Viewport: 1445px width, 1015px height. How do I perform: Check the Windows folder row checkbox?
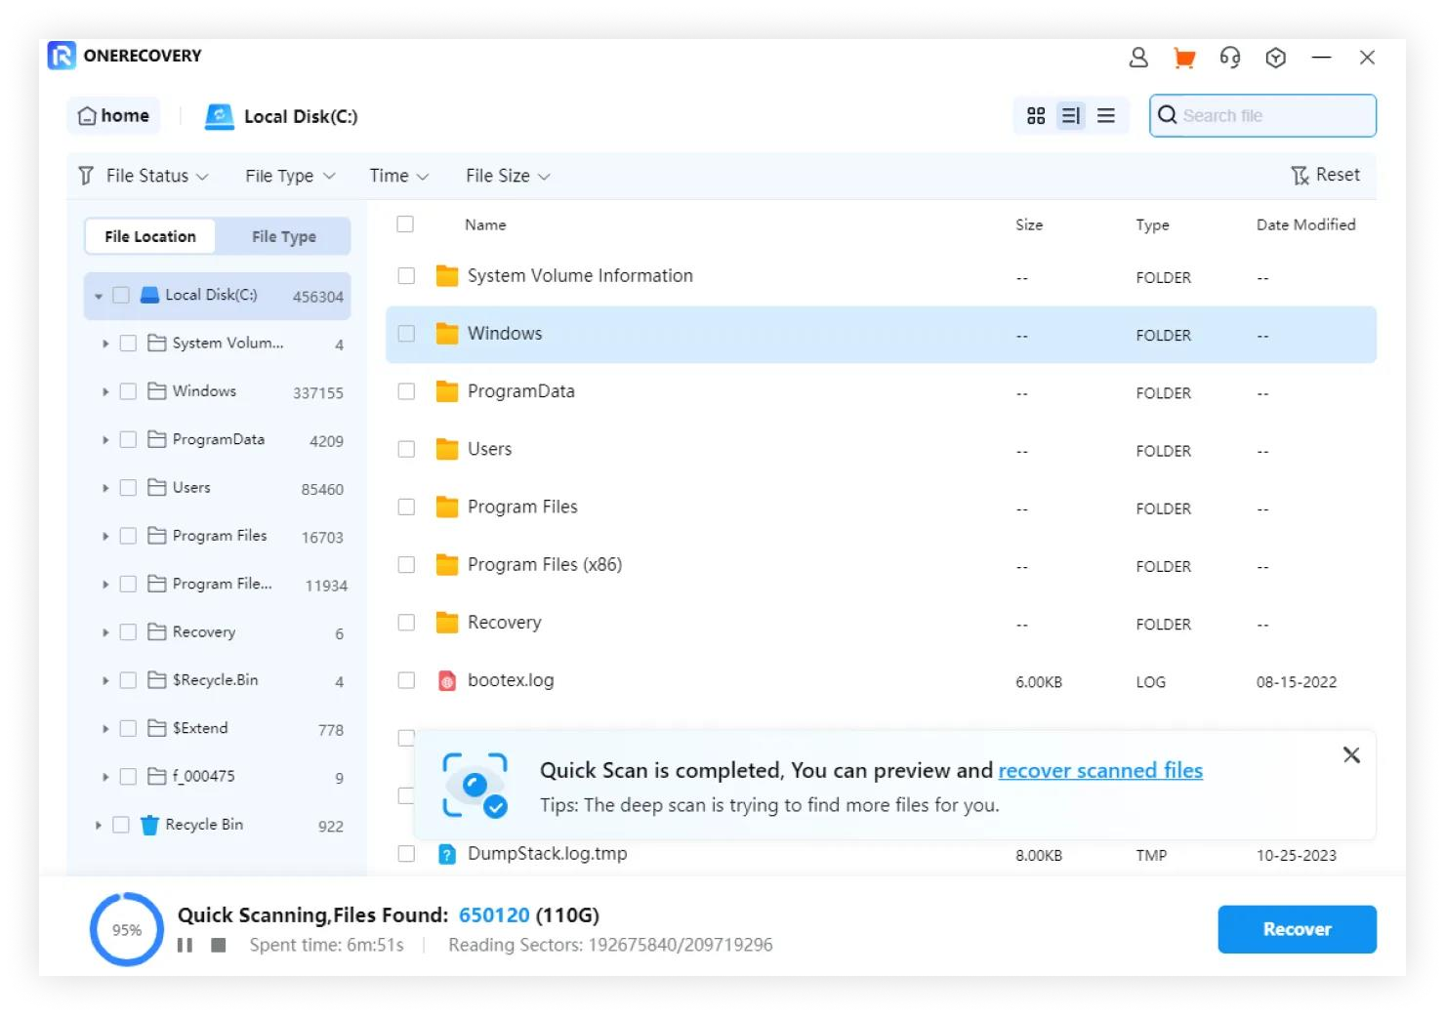click(x=406, y=334)
